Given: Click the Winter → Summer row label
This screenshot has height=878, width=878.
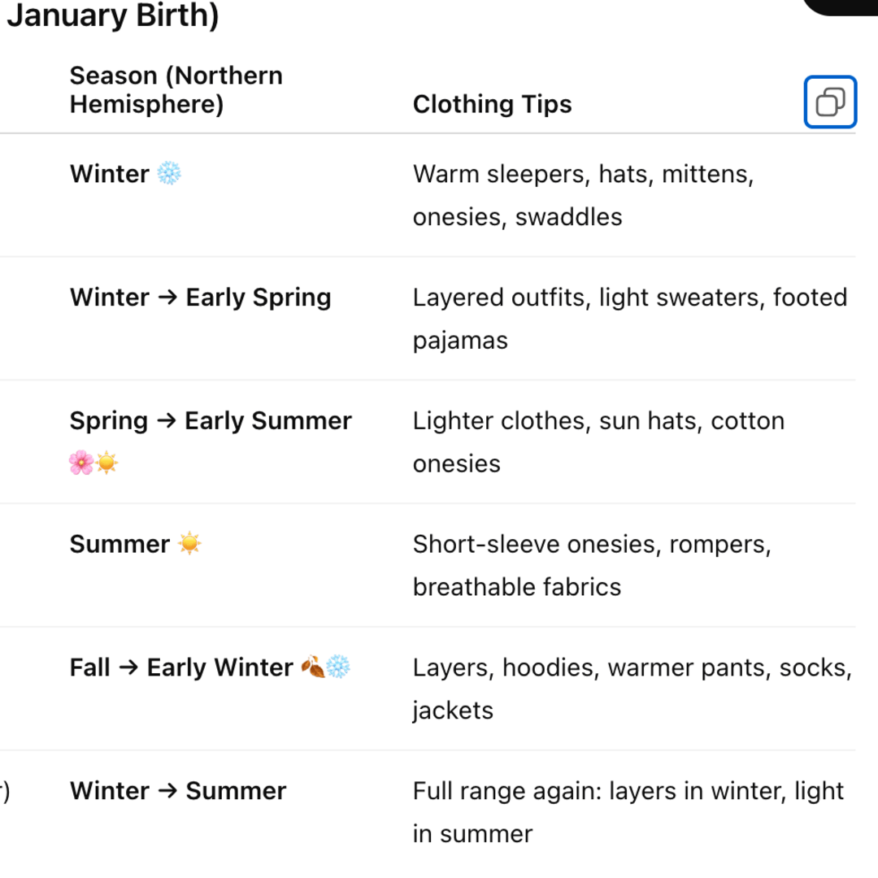Looking at the screenshot, I should pyautogui.click(x=178, y=791).
